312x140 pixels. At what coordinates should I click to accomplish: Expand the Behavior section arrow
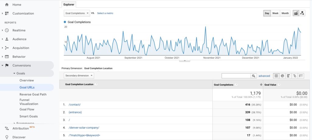pos(2,57)
